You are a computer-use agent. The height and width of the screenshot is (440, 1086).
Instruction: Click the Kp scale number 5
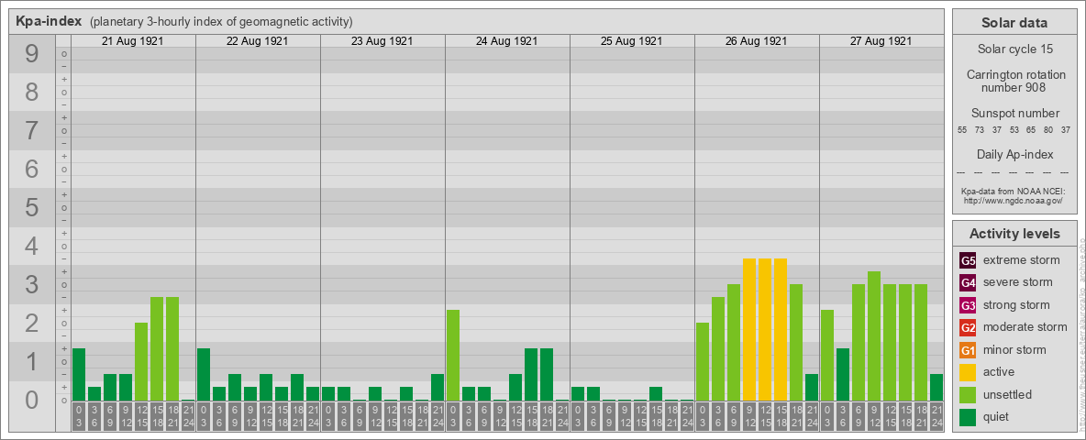click(x=32, y=207)
